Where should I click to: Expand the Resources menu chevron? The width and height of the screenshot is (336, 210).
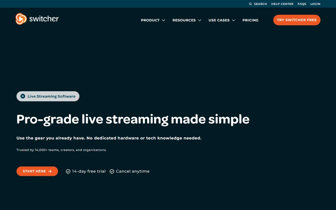coord(200,20)
